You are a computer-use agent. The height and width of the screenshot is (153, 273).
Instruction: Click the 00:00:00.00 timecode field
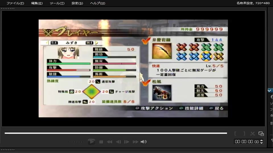click(x=247, y=142)
